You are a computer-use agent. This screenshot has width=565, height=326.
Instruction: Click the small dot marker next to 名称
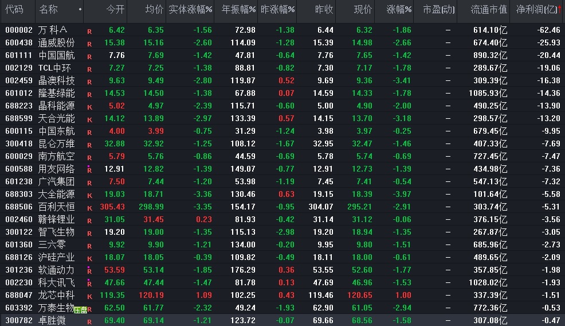(80, 9)
